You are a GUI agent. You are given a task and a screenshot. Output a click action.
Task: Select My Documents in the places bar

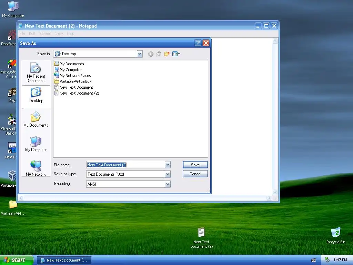point(36,120)
